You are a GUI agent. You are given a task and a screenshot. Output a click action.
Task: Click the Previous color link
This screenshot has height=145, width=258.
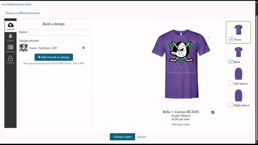[181, 124]
